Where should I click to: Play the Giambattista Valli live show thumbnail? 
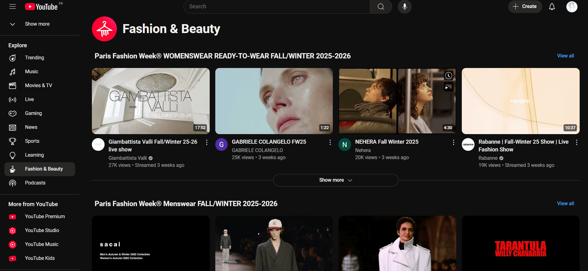coord(151,101)
